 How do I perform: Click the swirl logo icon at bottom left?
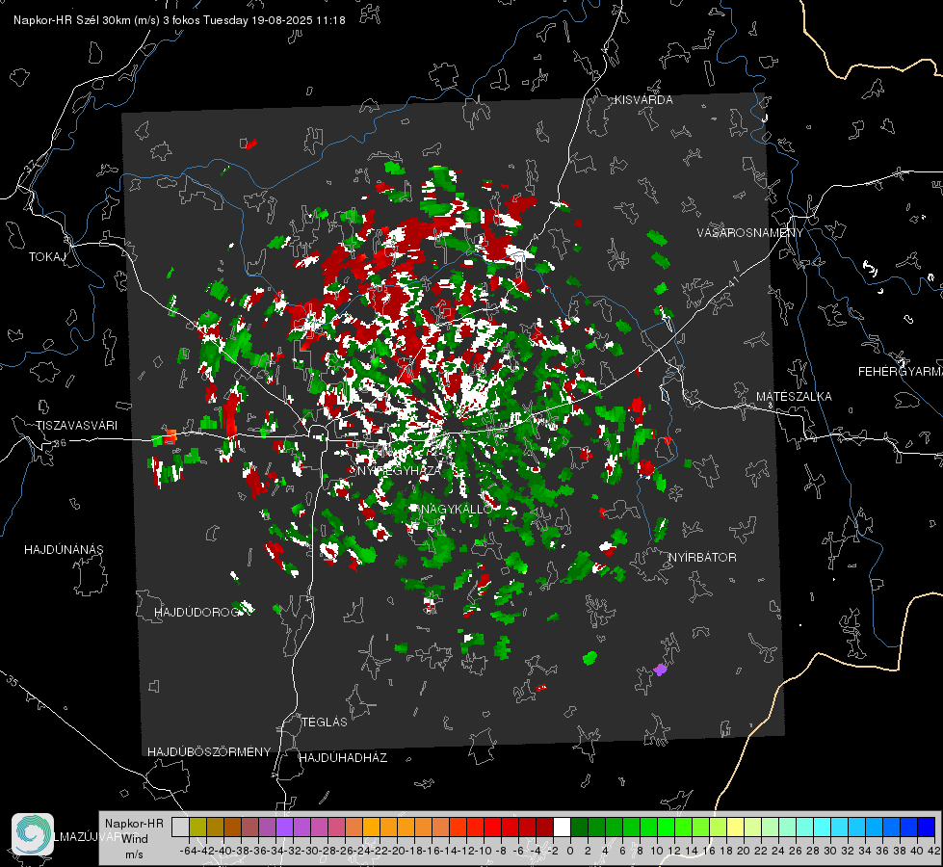pyautogui.click(x=33, y=834)
